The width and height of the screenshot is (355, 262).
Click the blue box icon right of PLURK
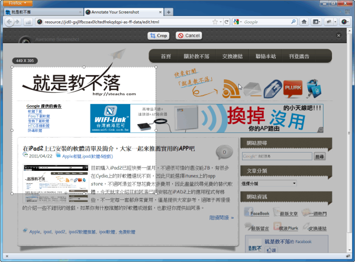click(x=314, y=89)
